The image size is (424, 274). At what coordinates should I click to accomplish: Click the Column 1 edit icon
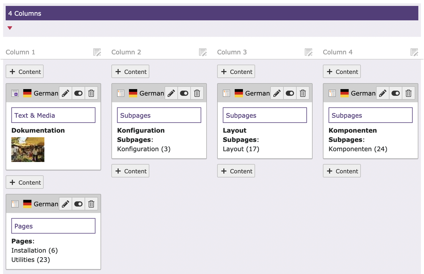[x=97, y=52]
